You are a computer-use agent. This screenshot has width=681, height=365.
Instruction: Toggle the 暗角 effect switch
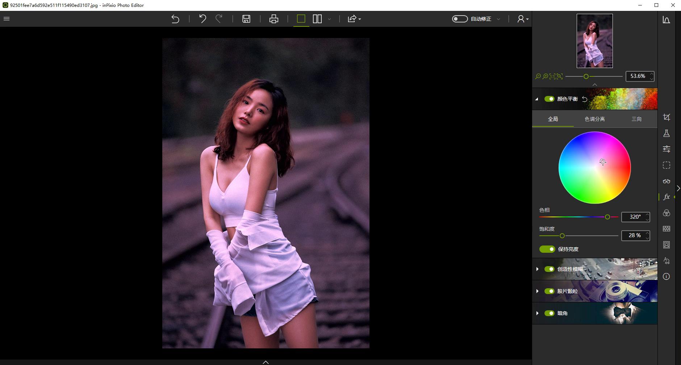click(x=550, y=313)
